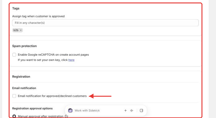Enable Google reCAPTCHA on create account pages

pyautogui.click(x=14, y=55)
